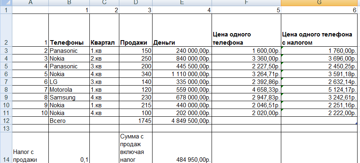Select row 12 header
Viewport: 360px width, 163px height.
[x=6, y=120]
